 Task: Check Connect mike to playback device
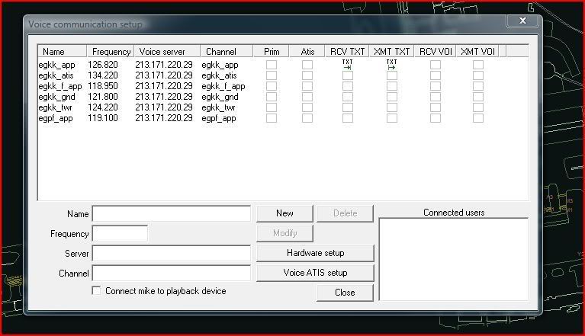pos(96,291)
